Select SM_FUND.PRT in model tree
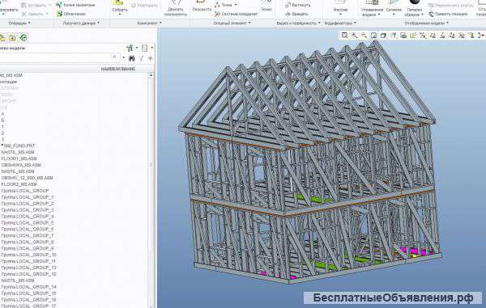This screenshot has width=486, height=308. point(19,146)
